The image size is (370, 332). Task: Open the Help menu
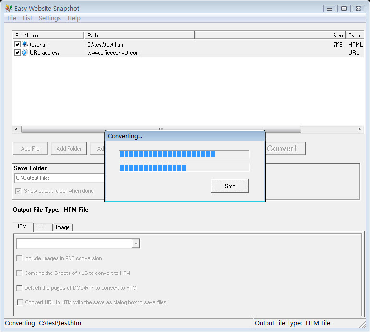point(74,18)
